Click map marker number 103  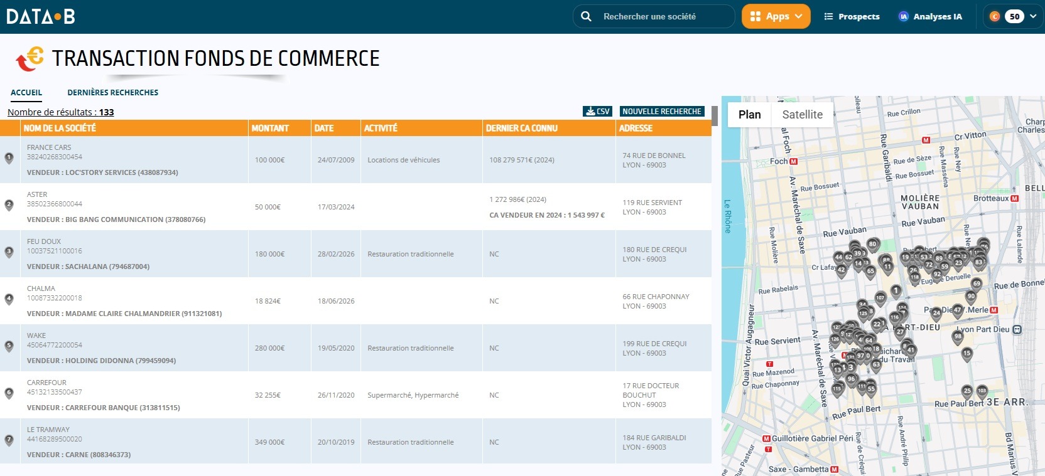[982, 391]
